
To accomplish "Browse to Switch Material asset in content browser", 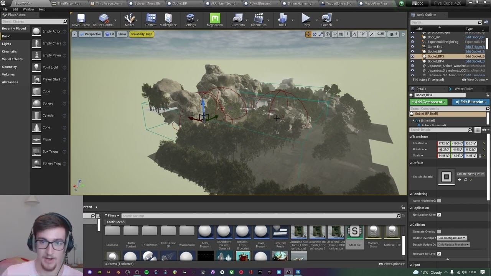I will click(x=466, y=180).
